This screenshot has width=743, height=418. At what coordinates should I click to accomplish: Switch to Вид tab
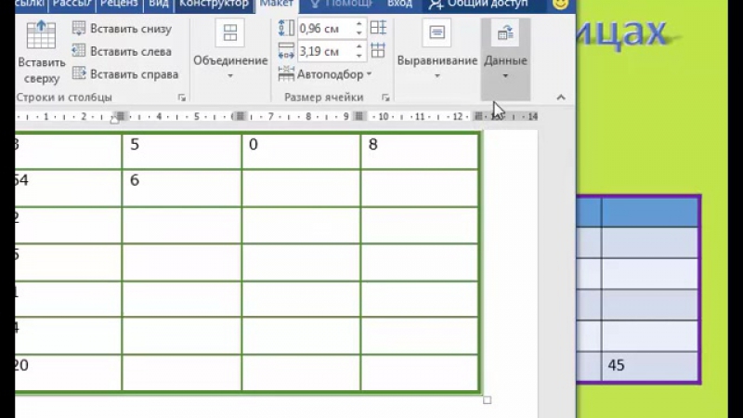coord(159,5)
